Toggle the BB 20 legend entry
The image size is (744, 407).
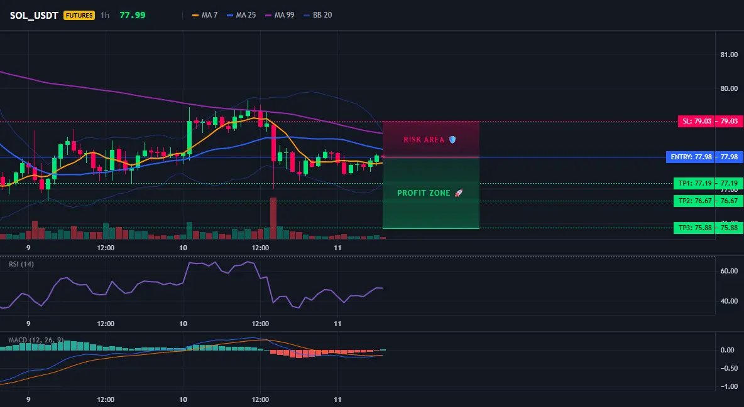[317, 15]
